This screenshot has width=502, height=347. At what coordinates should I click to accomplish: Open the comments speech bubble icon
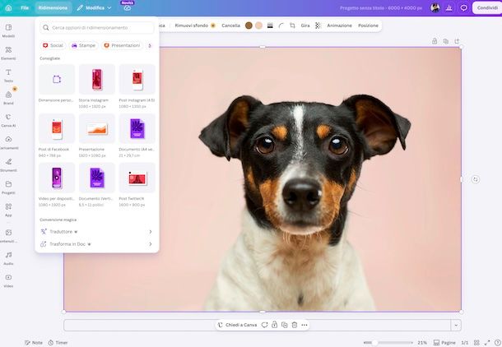463,7
